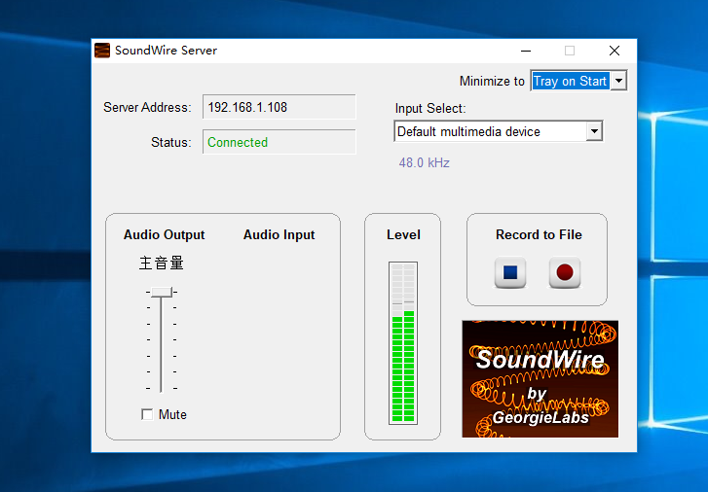Click the 48.0 kHz sample rate text

[425, 162]
